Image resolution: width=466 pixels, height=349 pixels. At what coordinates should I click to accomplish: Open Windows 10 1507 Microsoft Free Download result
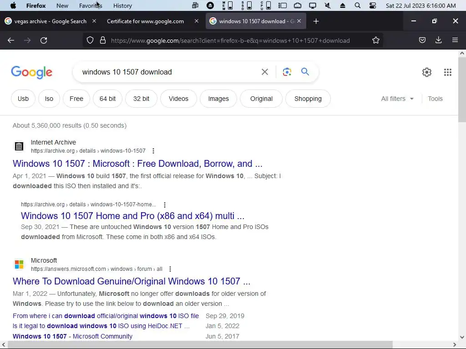[x=137, y=164]
